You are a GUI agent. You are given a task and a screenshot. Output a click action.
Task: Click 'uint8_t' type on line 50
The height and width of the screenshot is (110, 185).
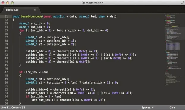coord(32,83)
